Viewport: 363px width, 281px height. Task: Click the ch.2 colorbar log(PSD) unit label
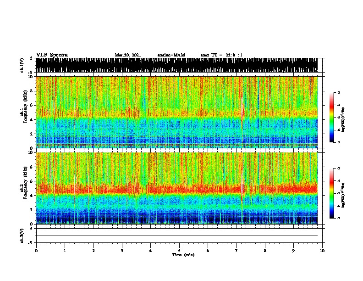[343, 195]
